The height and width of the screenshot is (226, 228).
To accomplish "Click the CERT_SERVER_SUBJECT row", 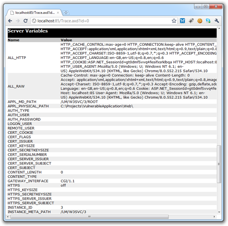I will click(x=112, y=163).
